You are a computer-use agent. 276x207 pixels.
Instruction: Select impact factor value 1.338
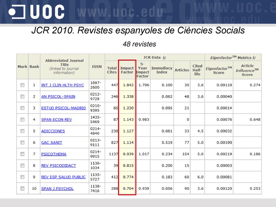[128, 96]
